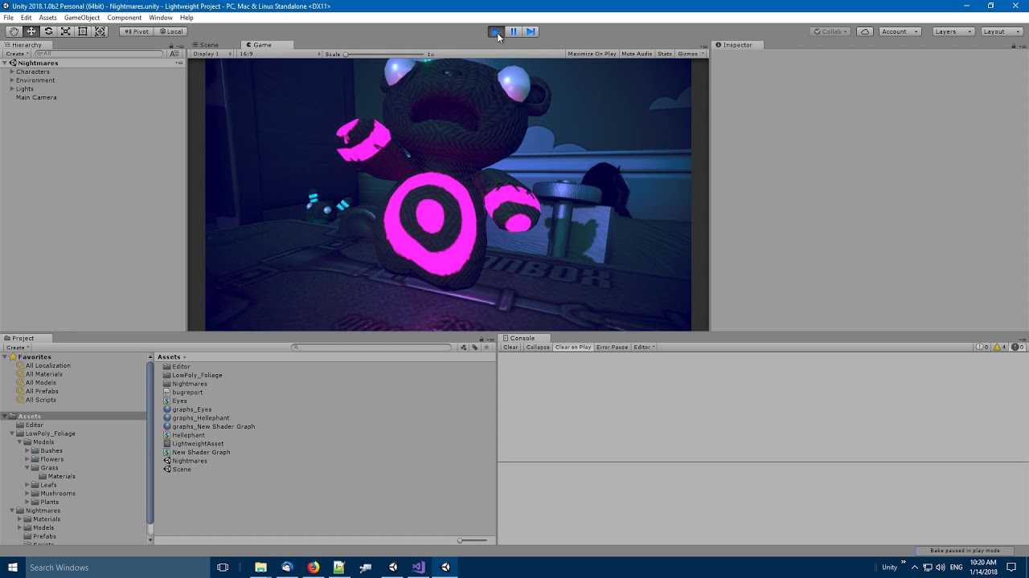Expand the Lights hierarchy item
Image resolution: width=1029 pixels, height=578 pixels.
click(12, 89)
